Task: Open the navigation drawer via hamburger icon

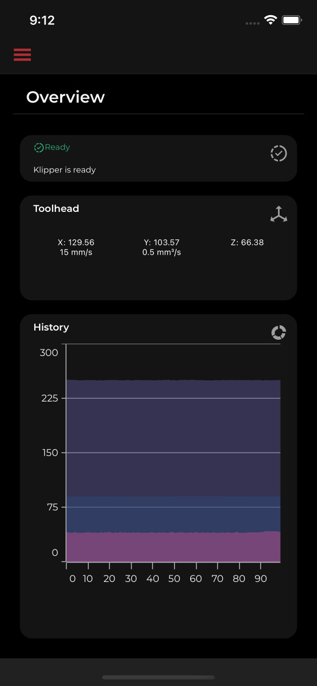Action: pos(22,55)
